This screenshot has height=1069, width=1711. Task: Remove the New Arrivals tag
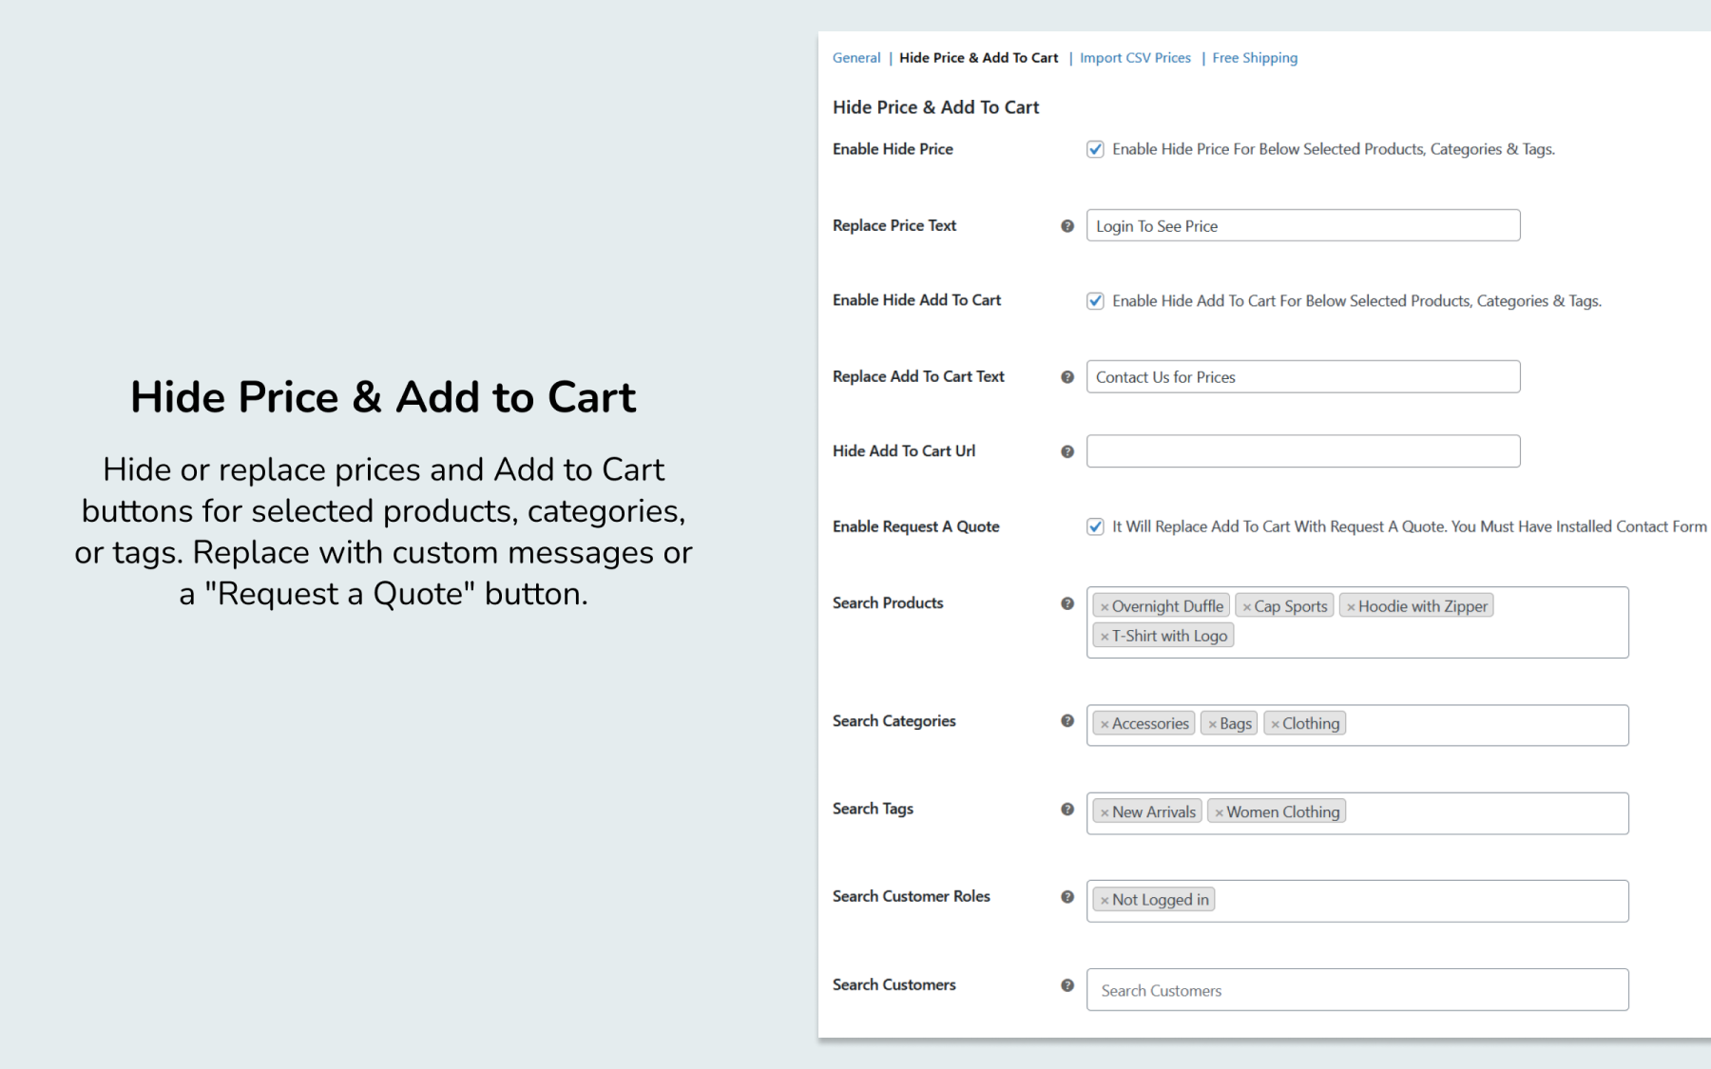tap(1105, 812)
